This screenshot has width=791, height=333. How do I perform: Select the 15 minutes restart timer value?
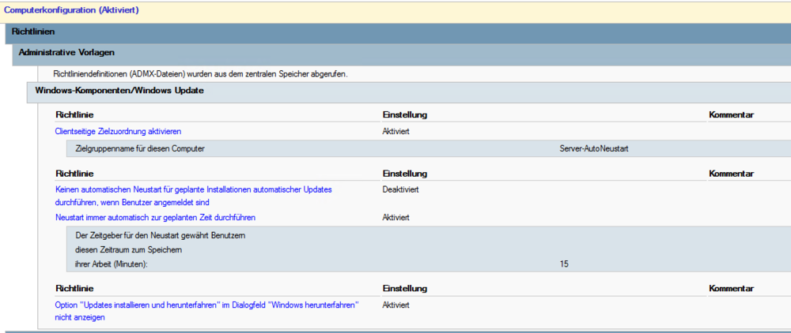[x=564, y=264]
